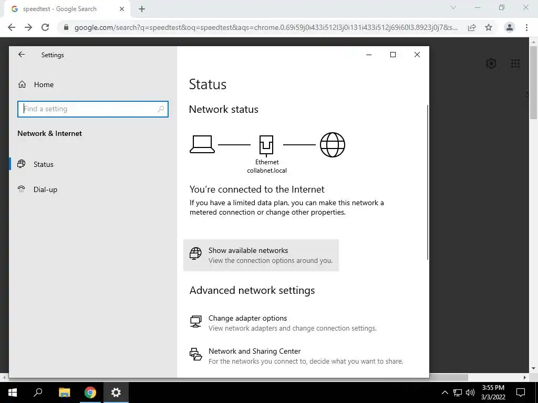Show hidden system tray icons
Screen dimensions: 538x403
[444, 393]
